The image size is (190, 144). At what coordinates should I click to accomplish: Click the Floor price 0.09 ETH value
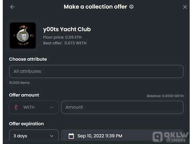[x=73, y=37]
